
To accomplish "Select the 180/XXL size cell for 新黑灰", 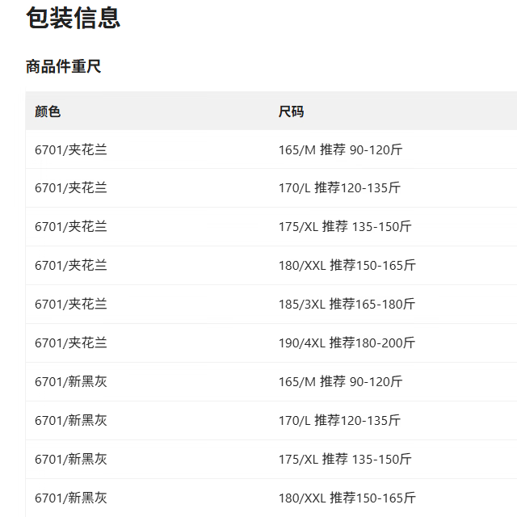I will (x=347, y=498).
